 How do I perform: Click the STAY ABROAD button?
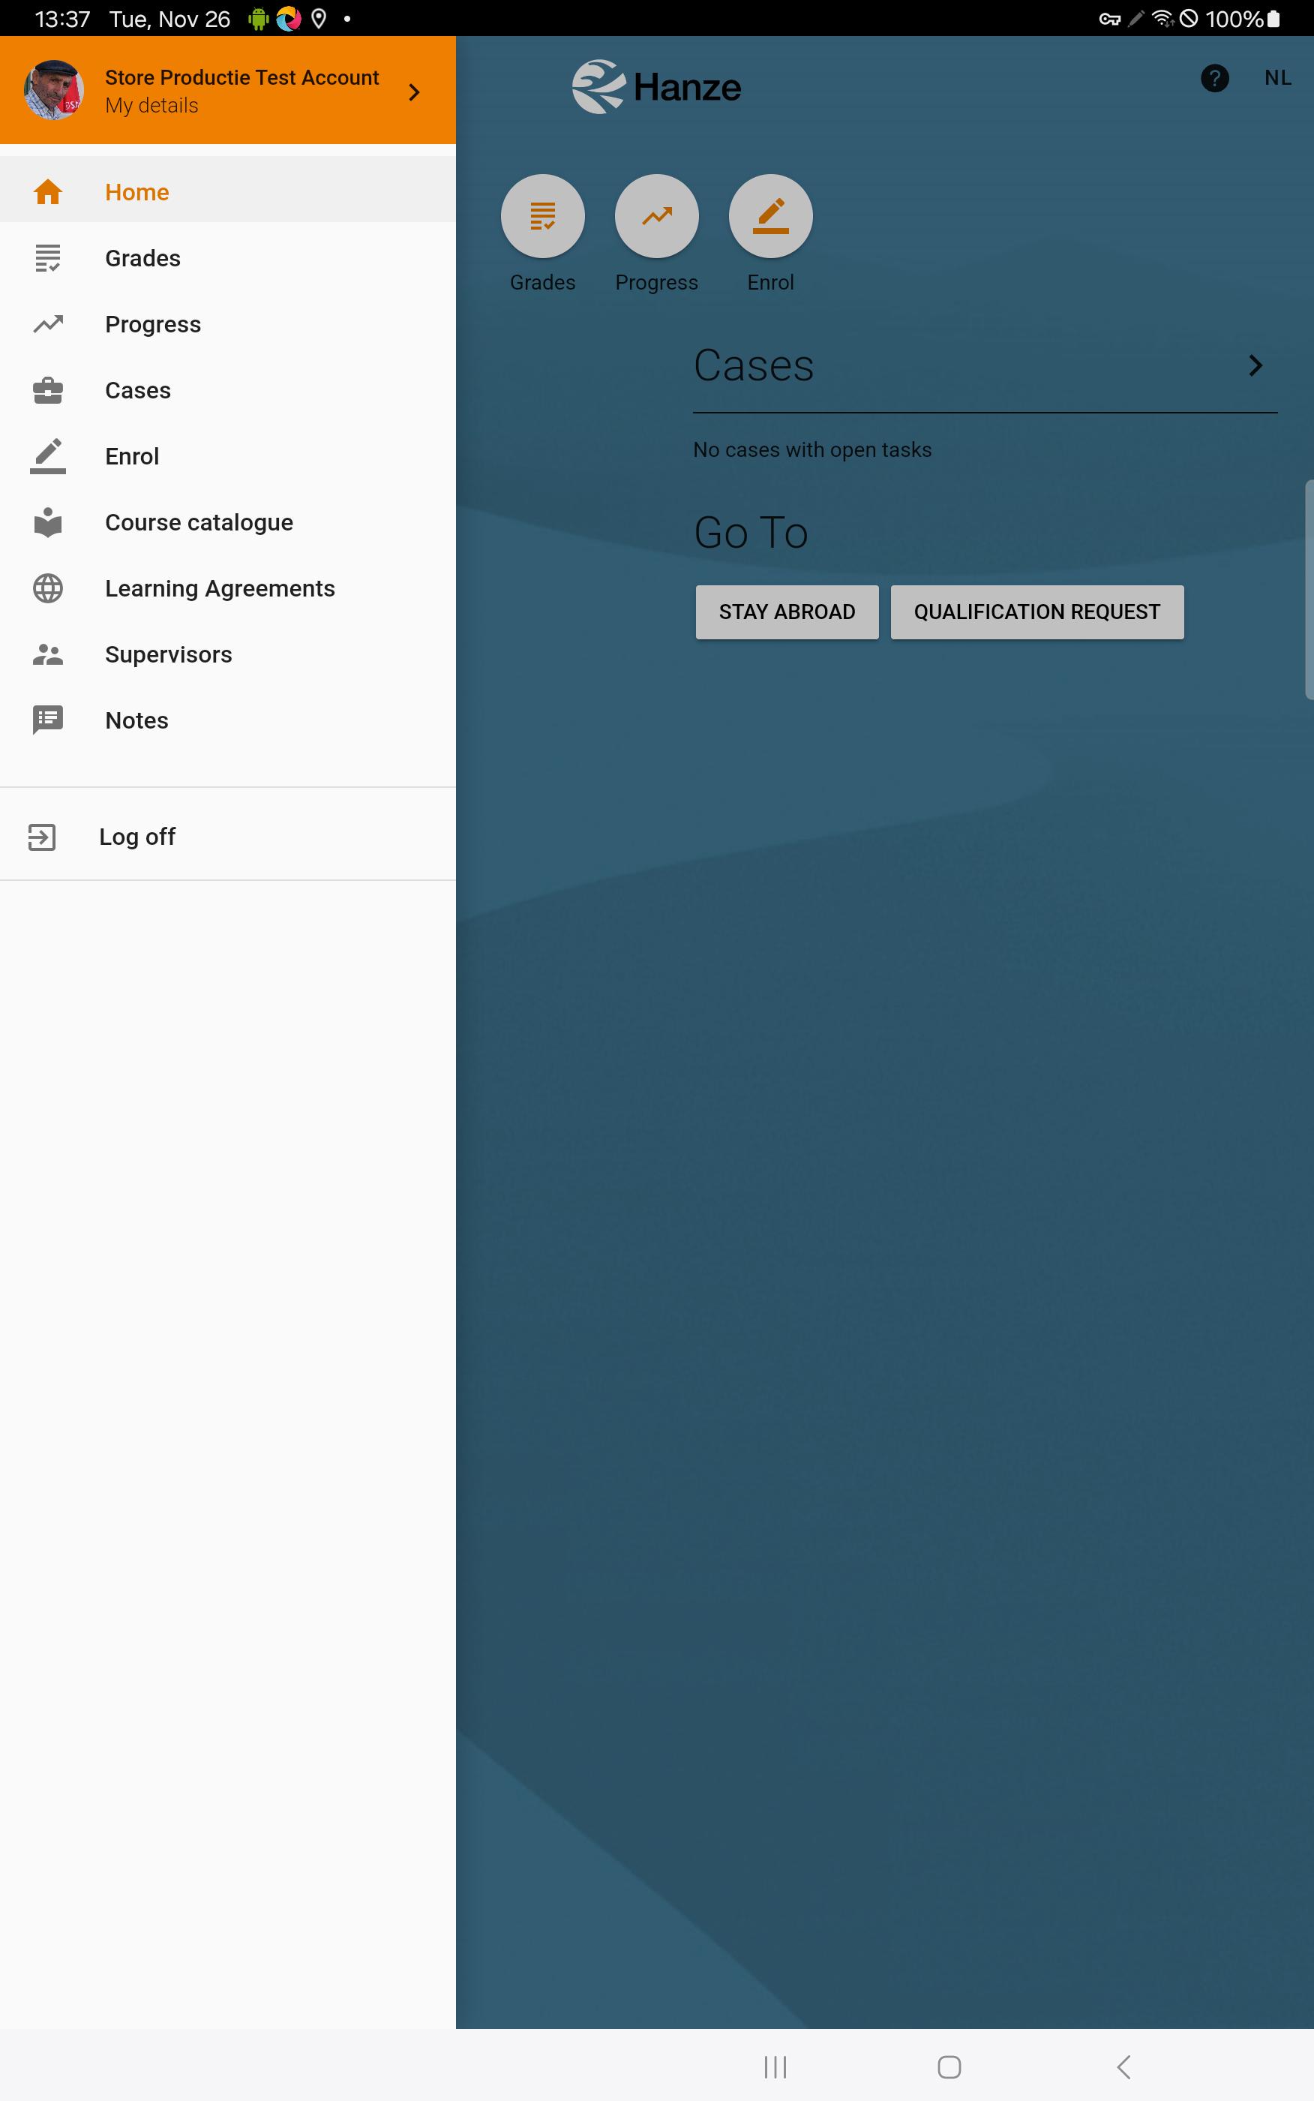(x=787, y=612)
